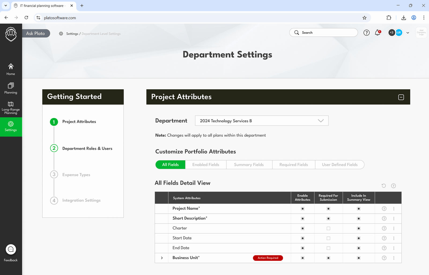
Task: Click Settings breadcrumb link
Action: pos(72,34)
